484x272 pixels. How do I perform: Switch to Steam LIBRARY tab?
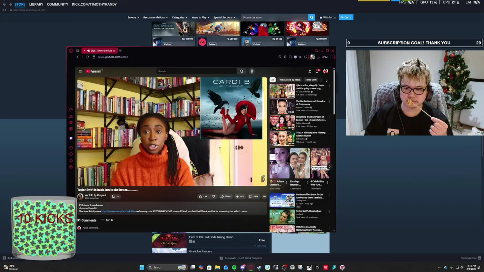[x=36, y=4]
